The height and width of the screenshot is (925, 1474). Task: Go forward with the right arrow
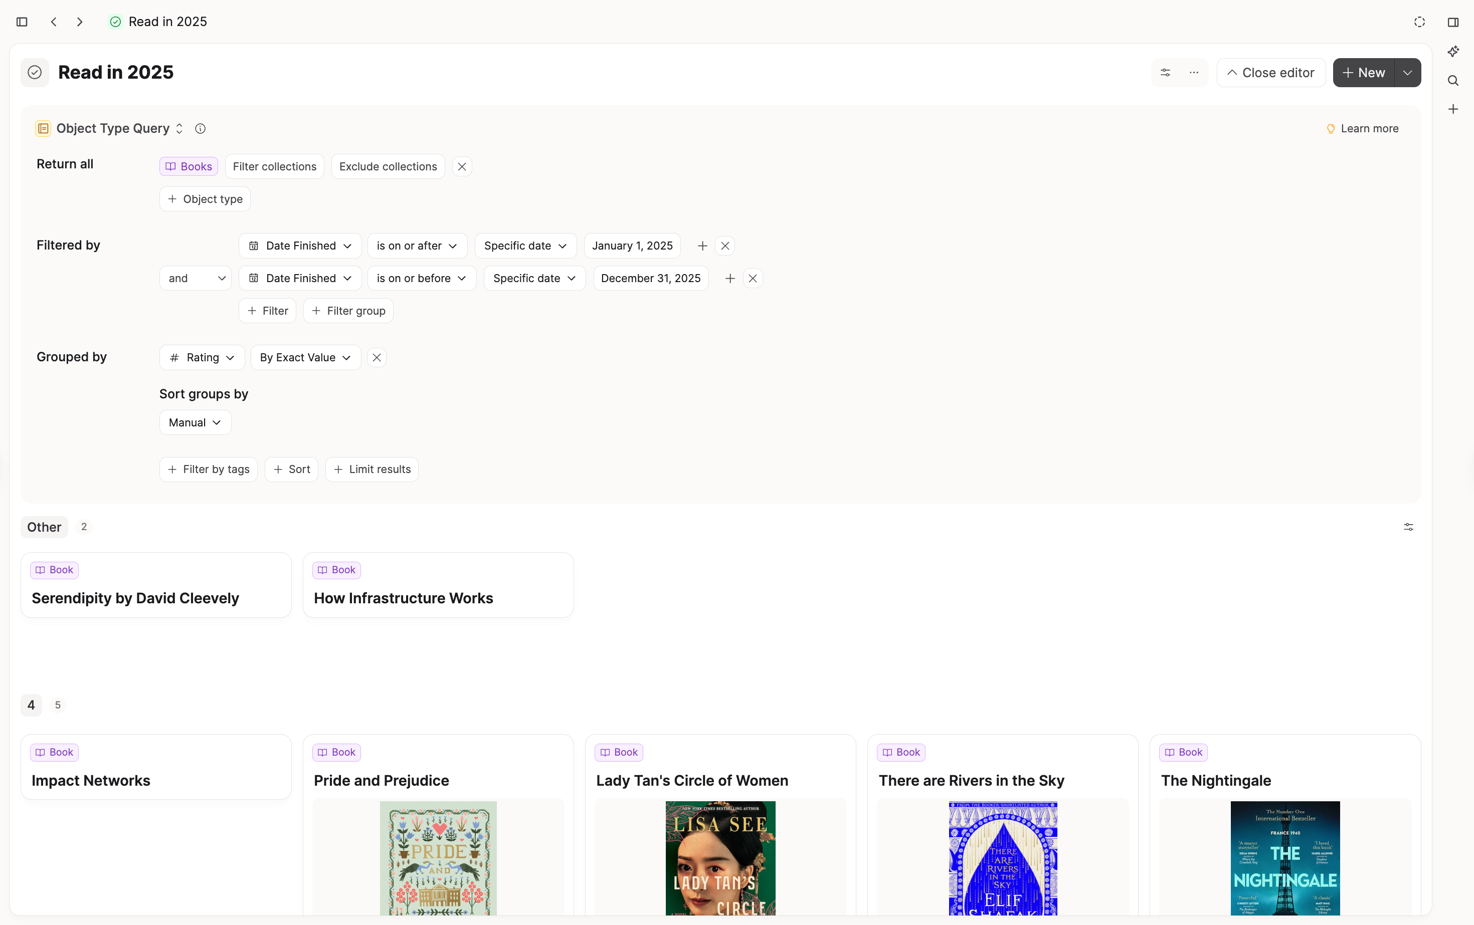[80, 22]
